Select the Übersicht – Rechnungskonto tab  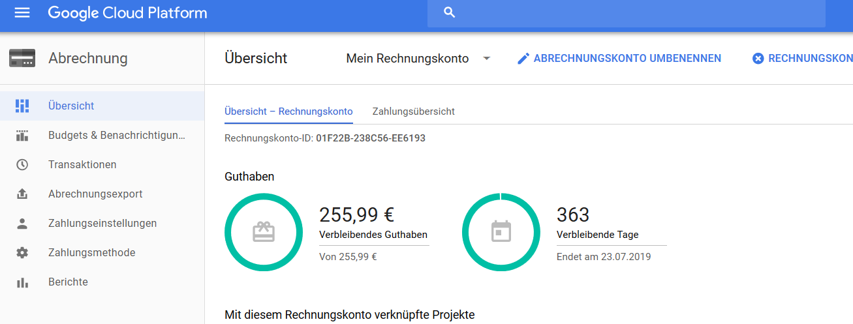pyautogui.click(x=288, y=111)
